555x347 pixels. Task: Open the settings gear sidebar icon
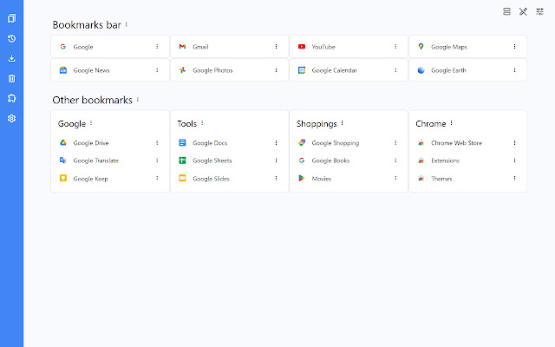coord(11,119)
